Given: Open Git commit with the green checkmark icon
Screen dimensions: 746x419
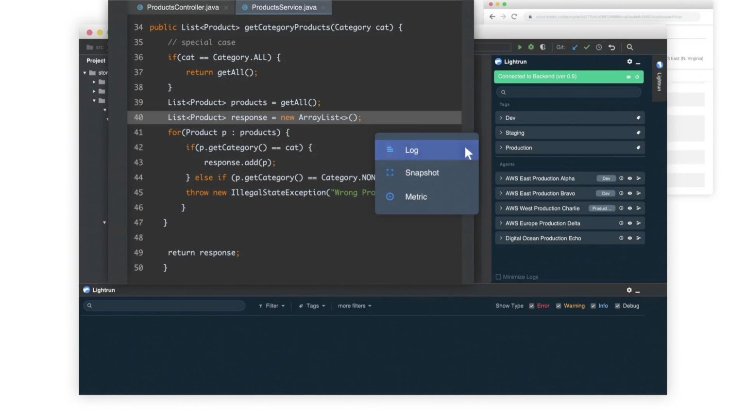Looking at the screenshot, I should (587, 47).
